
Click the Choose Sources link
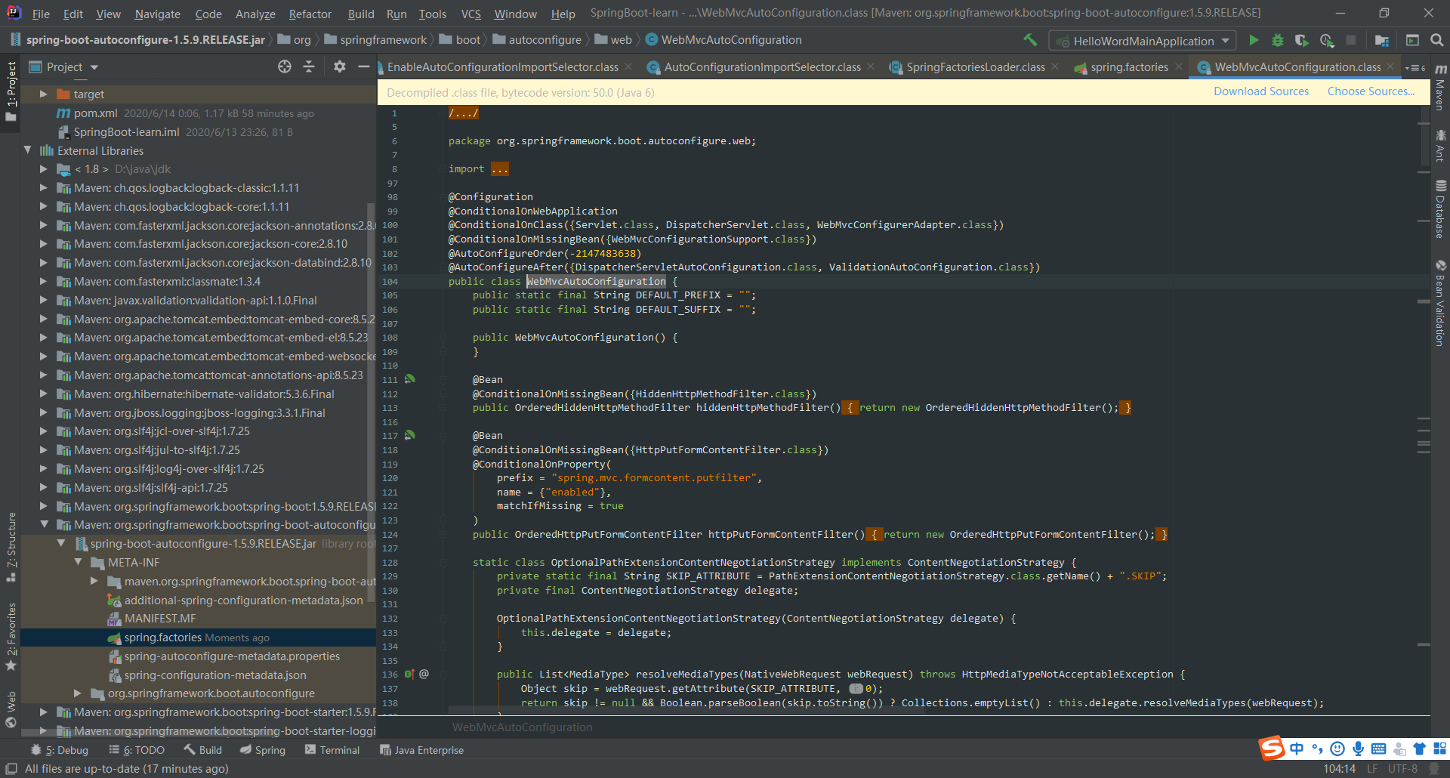point(1371,91)
